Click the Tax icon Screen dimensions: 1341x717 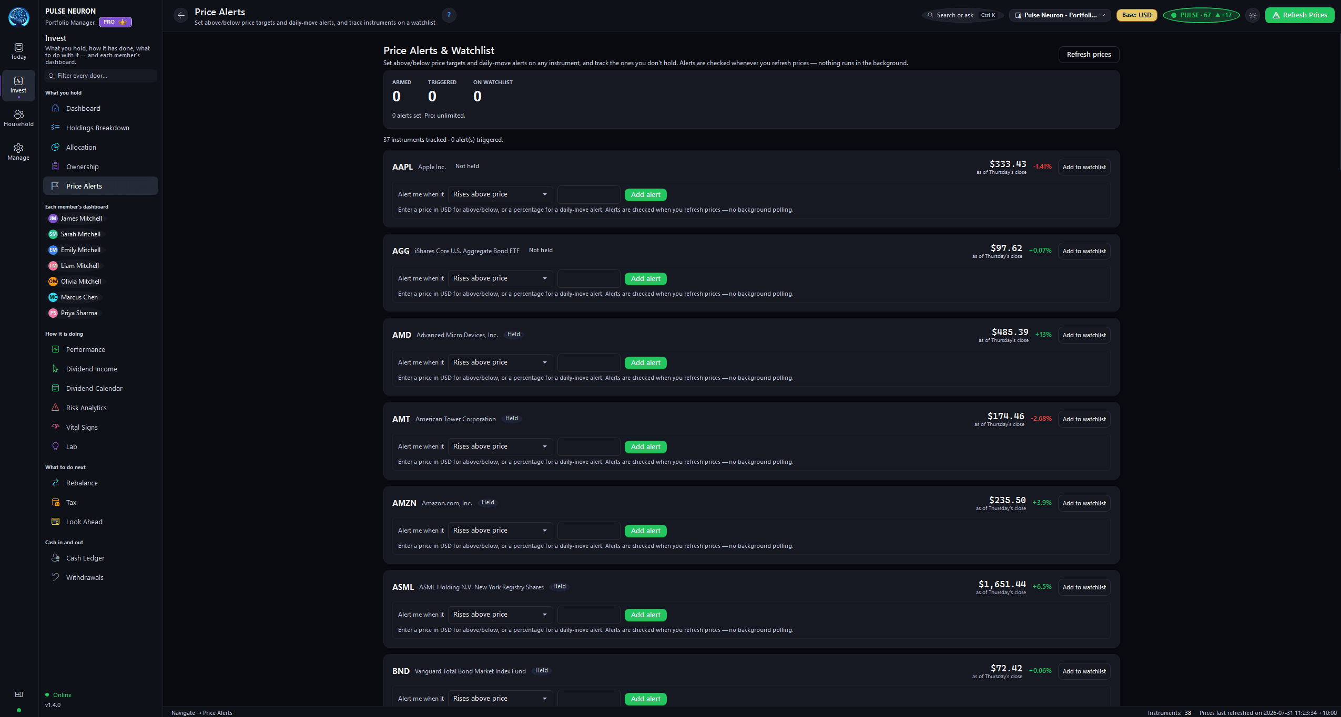click(x=55, y=502)
